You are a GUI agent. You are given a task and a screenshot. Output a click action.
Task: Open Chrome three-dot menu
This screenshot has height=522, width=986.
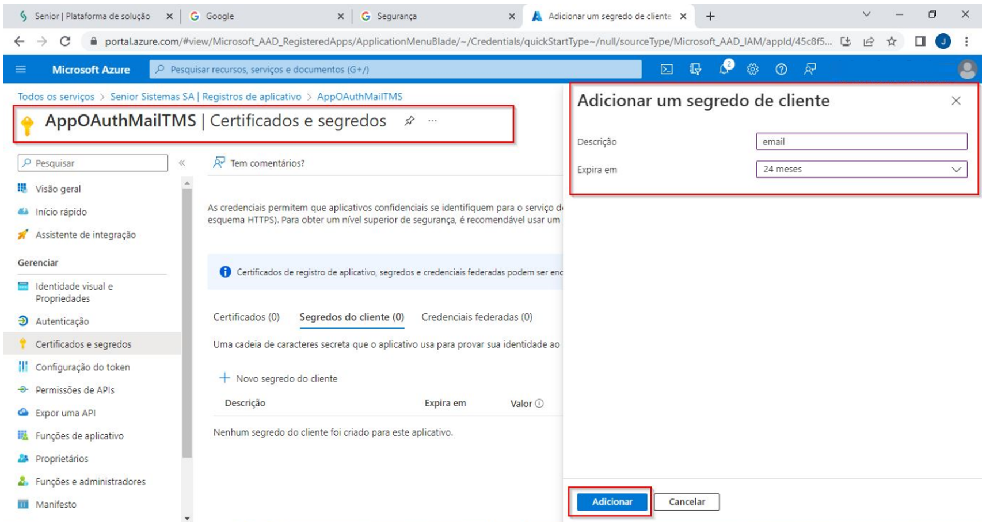(x=966, y=41)
